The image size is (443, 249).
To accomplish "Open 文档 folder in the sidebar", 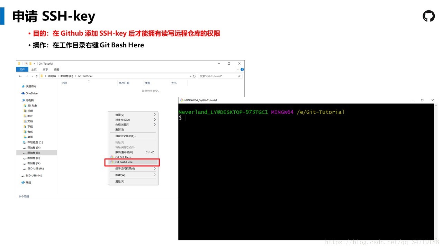I will pyautogui.click(x=30, y=121).
